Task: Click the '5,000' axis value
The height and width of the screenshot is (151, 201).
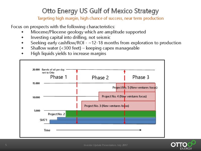Action: pos(37,111)
